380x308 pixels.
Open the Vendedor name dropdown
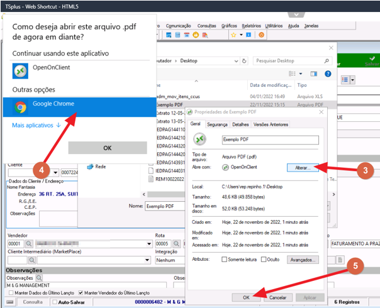150,244
